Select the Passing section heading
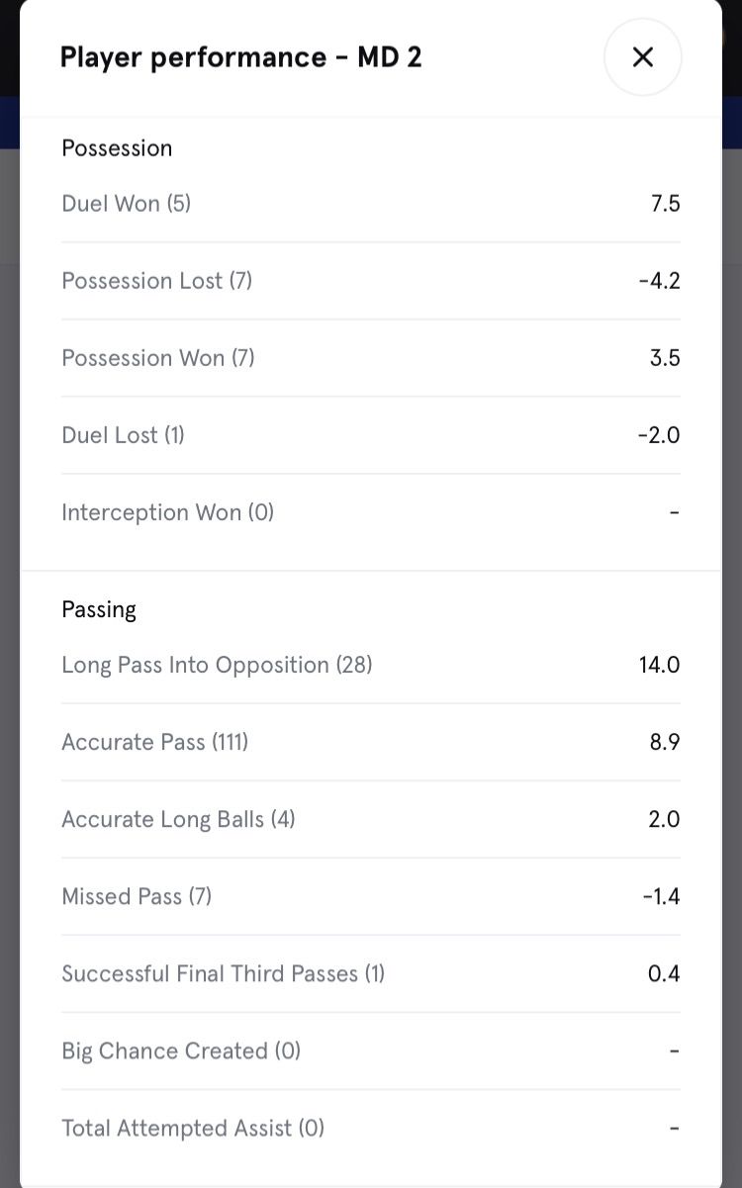This screenshot has width=742, height=1188. (x=99, y=609)
